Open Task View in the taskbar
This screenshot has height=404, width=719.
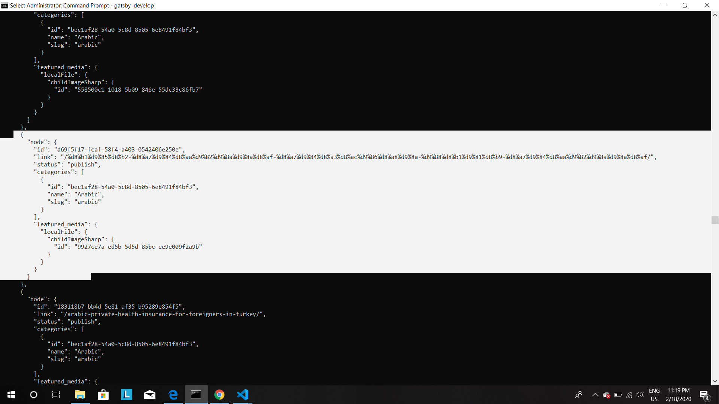[x=56, y=395]
